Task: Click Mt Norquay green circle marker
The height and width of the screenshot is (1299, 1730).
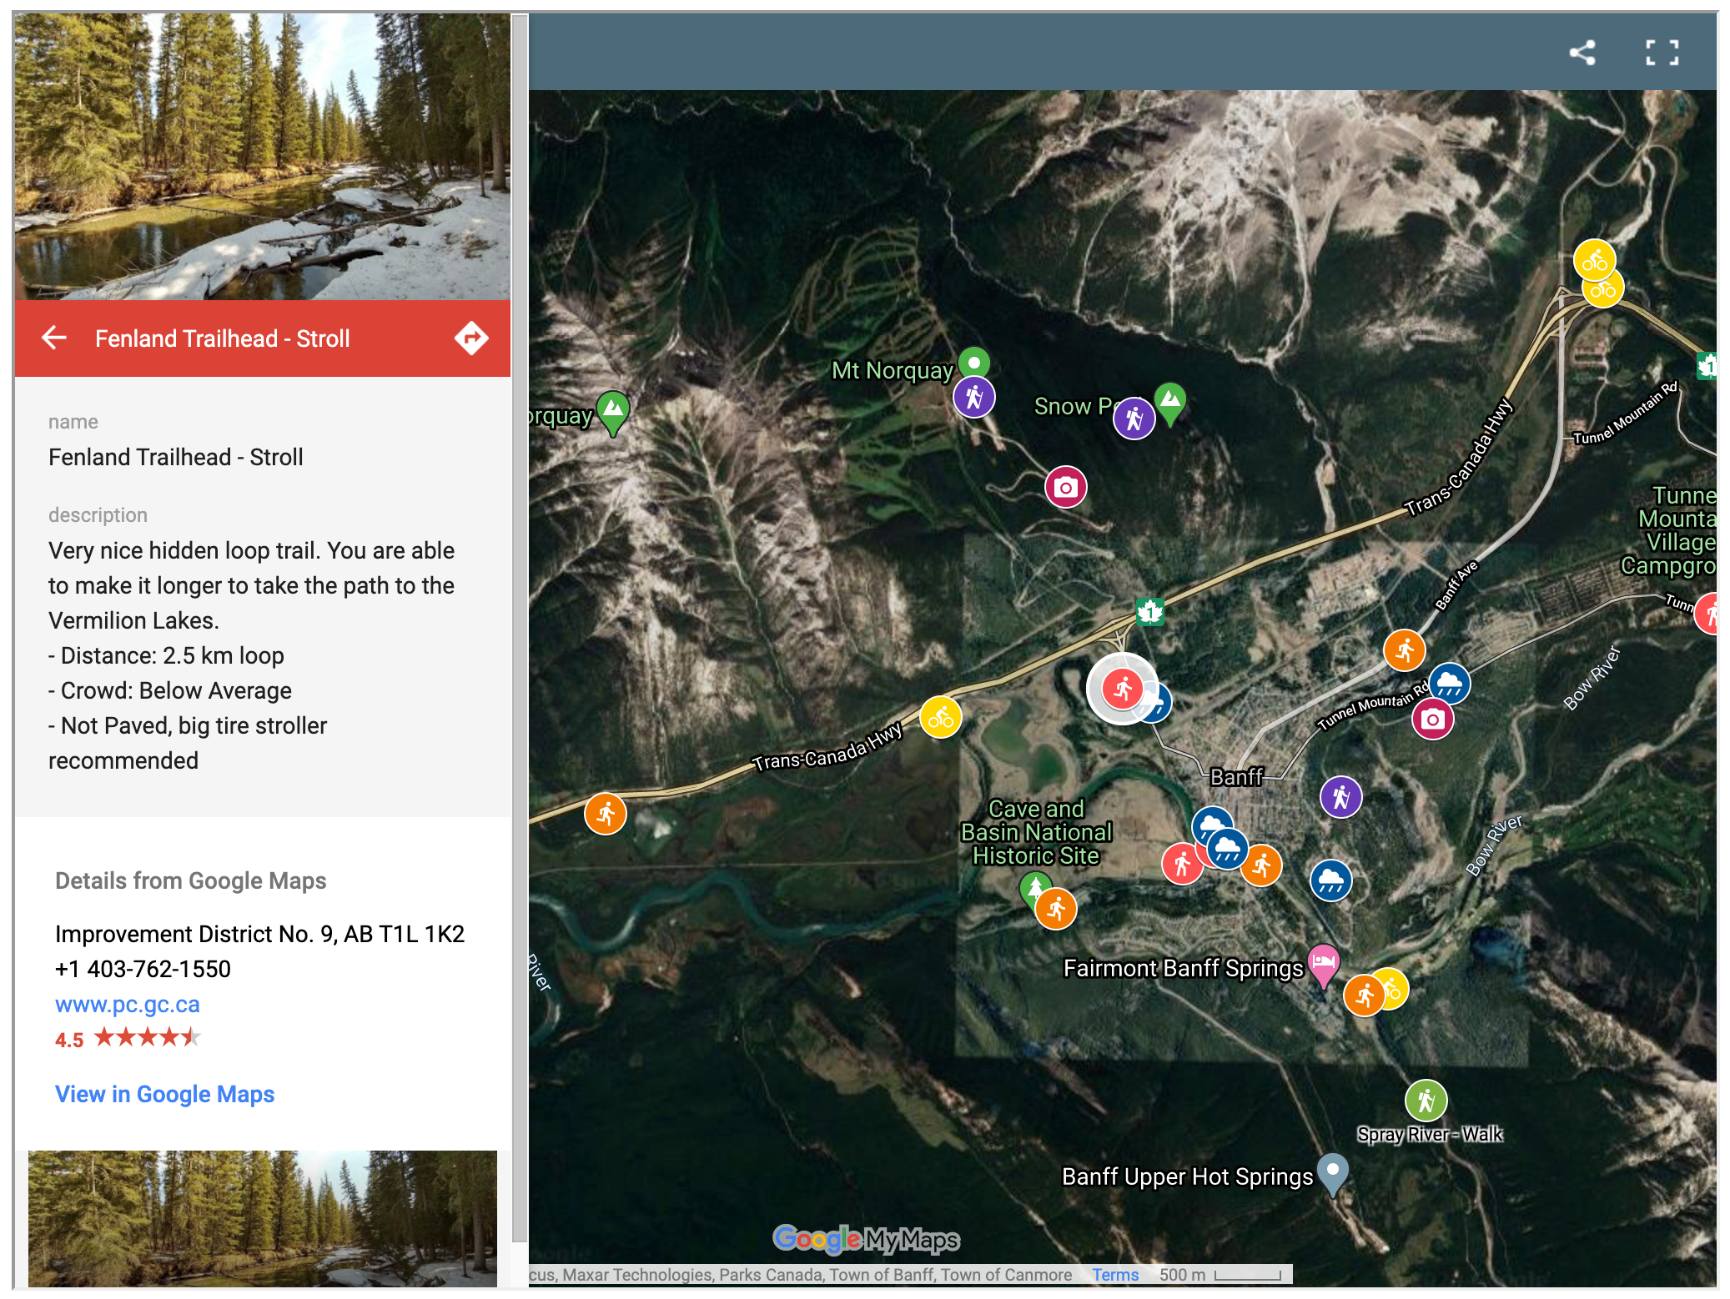Action: (973, 363)
